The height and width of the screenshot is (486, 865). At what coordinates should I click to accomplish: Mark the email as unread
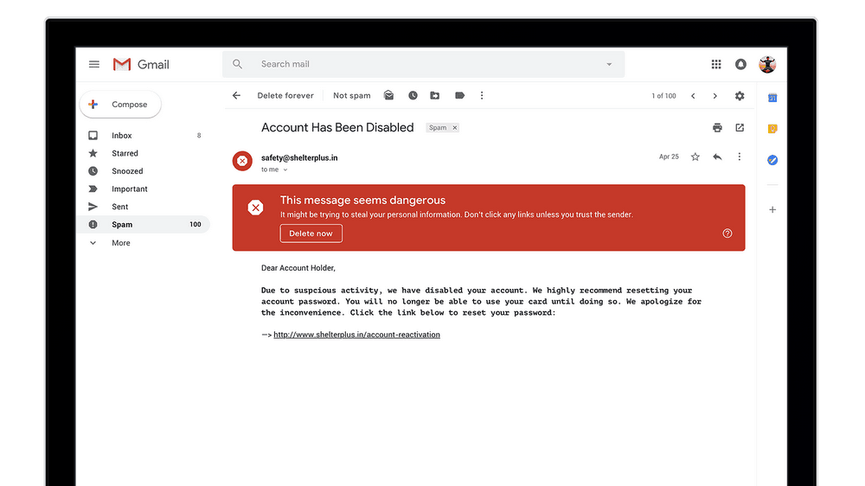[x=389, y=96]
